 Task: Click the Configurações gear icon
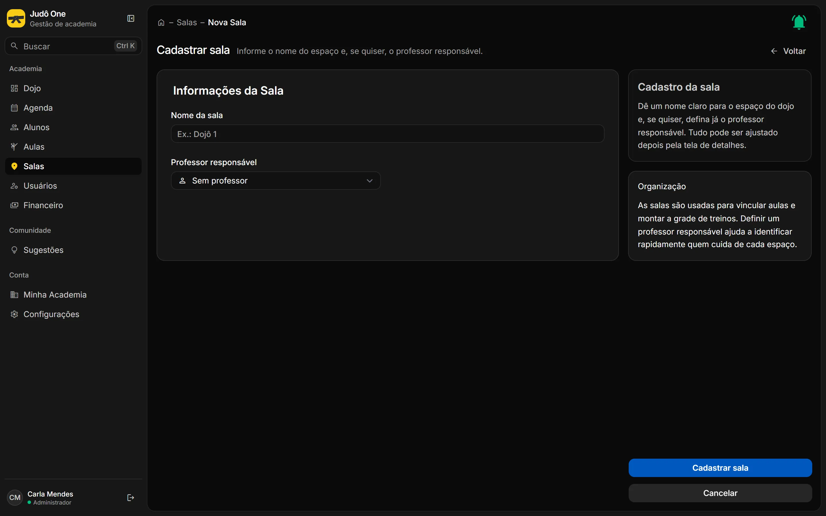click(14, 314)
